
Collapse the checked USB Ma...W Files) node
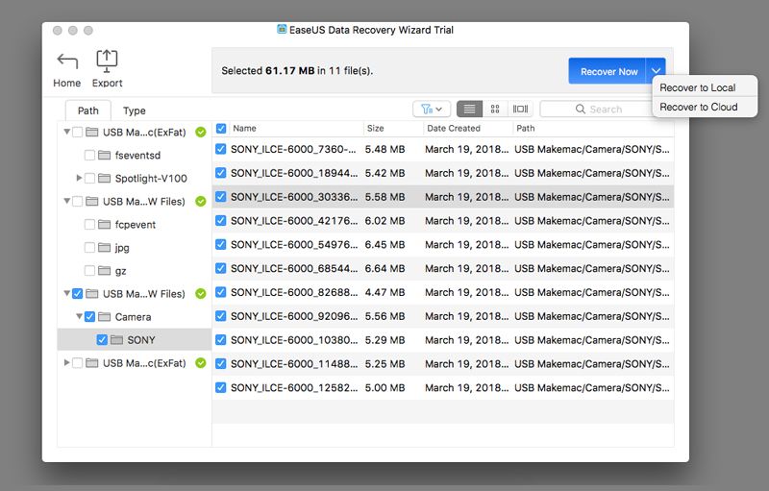(66, 293)
